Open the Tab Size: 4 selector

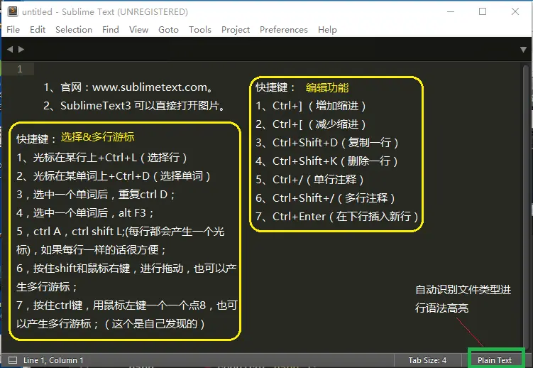tap(427, 360)
